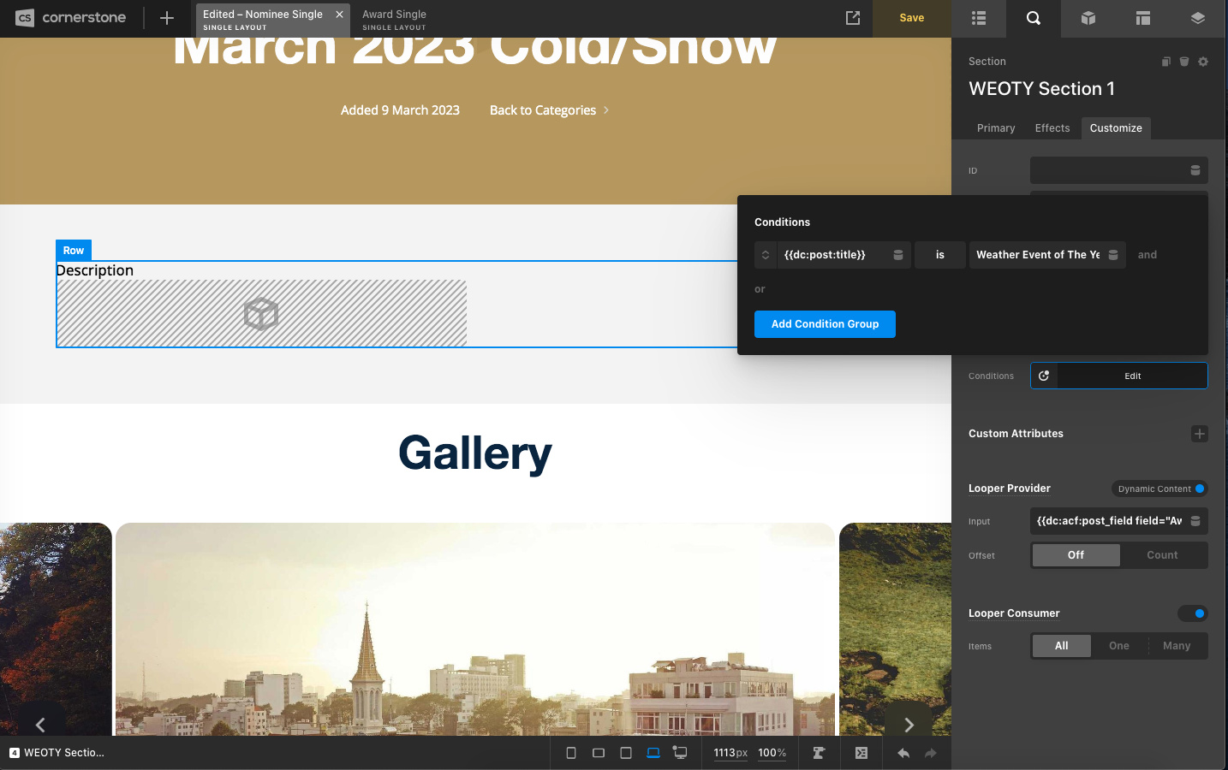Click Add Condition Group button
Screen dimensions: 1228x770
tap(825, 324)
